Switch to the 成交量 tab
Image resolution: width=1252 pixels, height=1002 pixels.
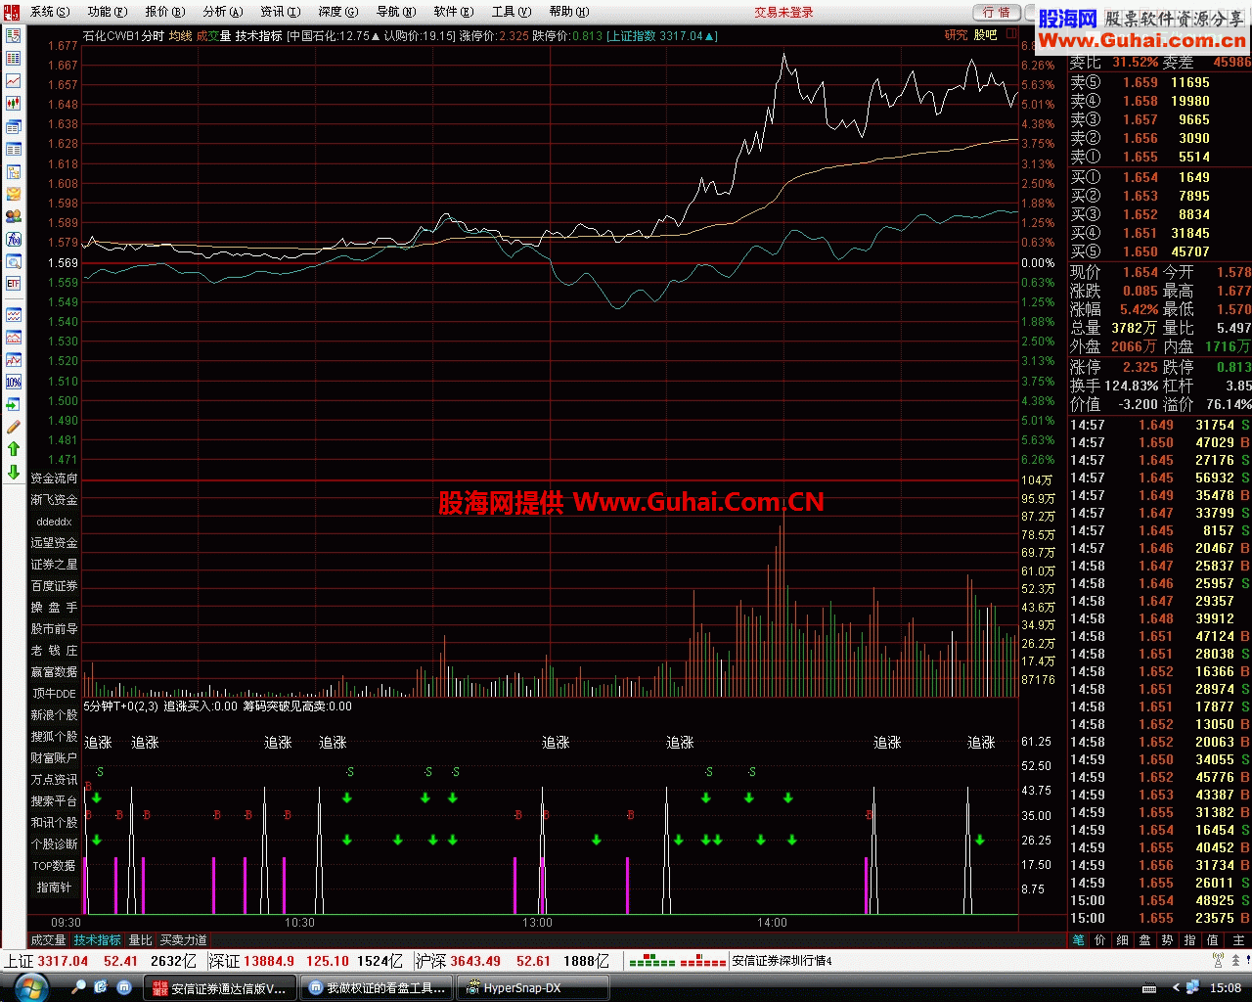(49, 940)
